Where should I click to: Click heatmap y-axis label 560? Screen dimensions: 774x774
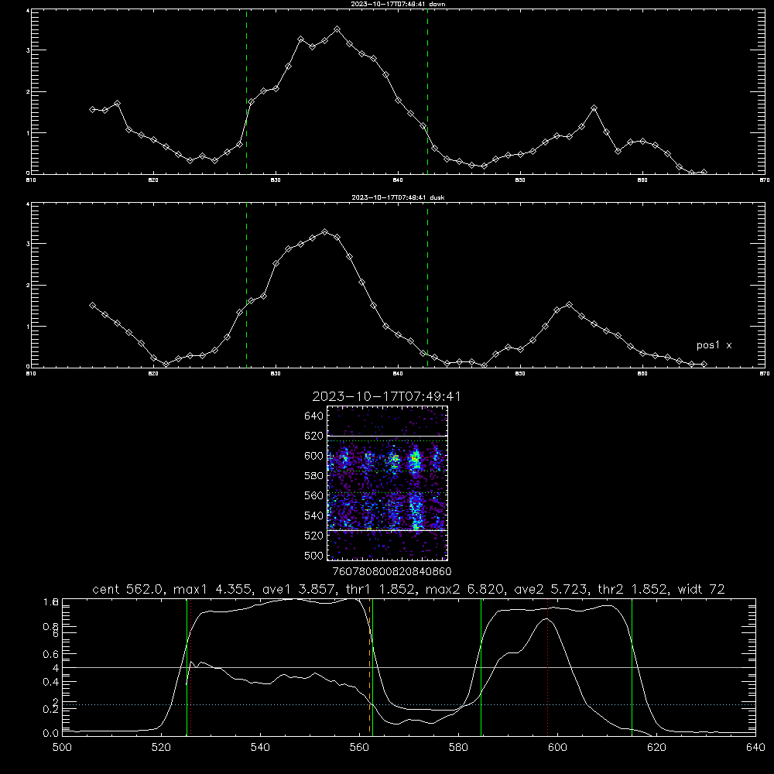point(314,495)
